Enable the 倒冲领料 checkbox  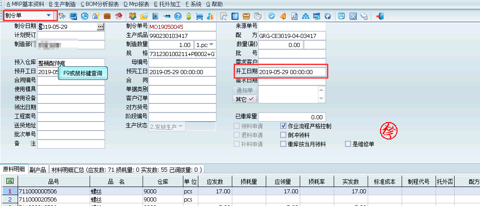point(283,135)
